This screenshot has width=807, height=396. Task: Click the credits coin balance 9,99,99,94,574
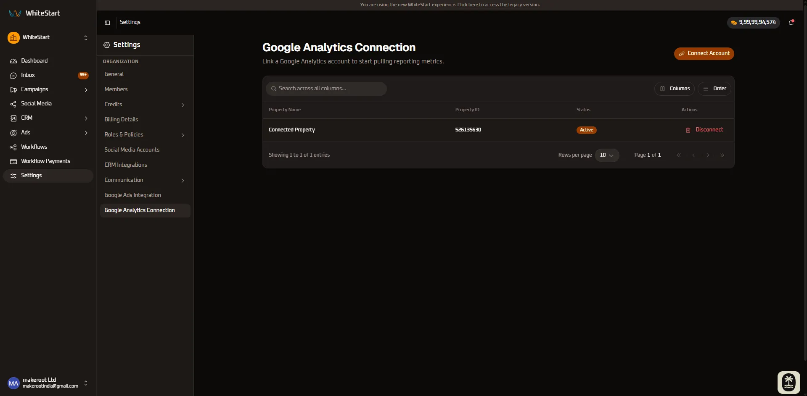pyautogui.click(x=753, y=22)
